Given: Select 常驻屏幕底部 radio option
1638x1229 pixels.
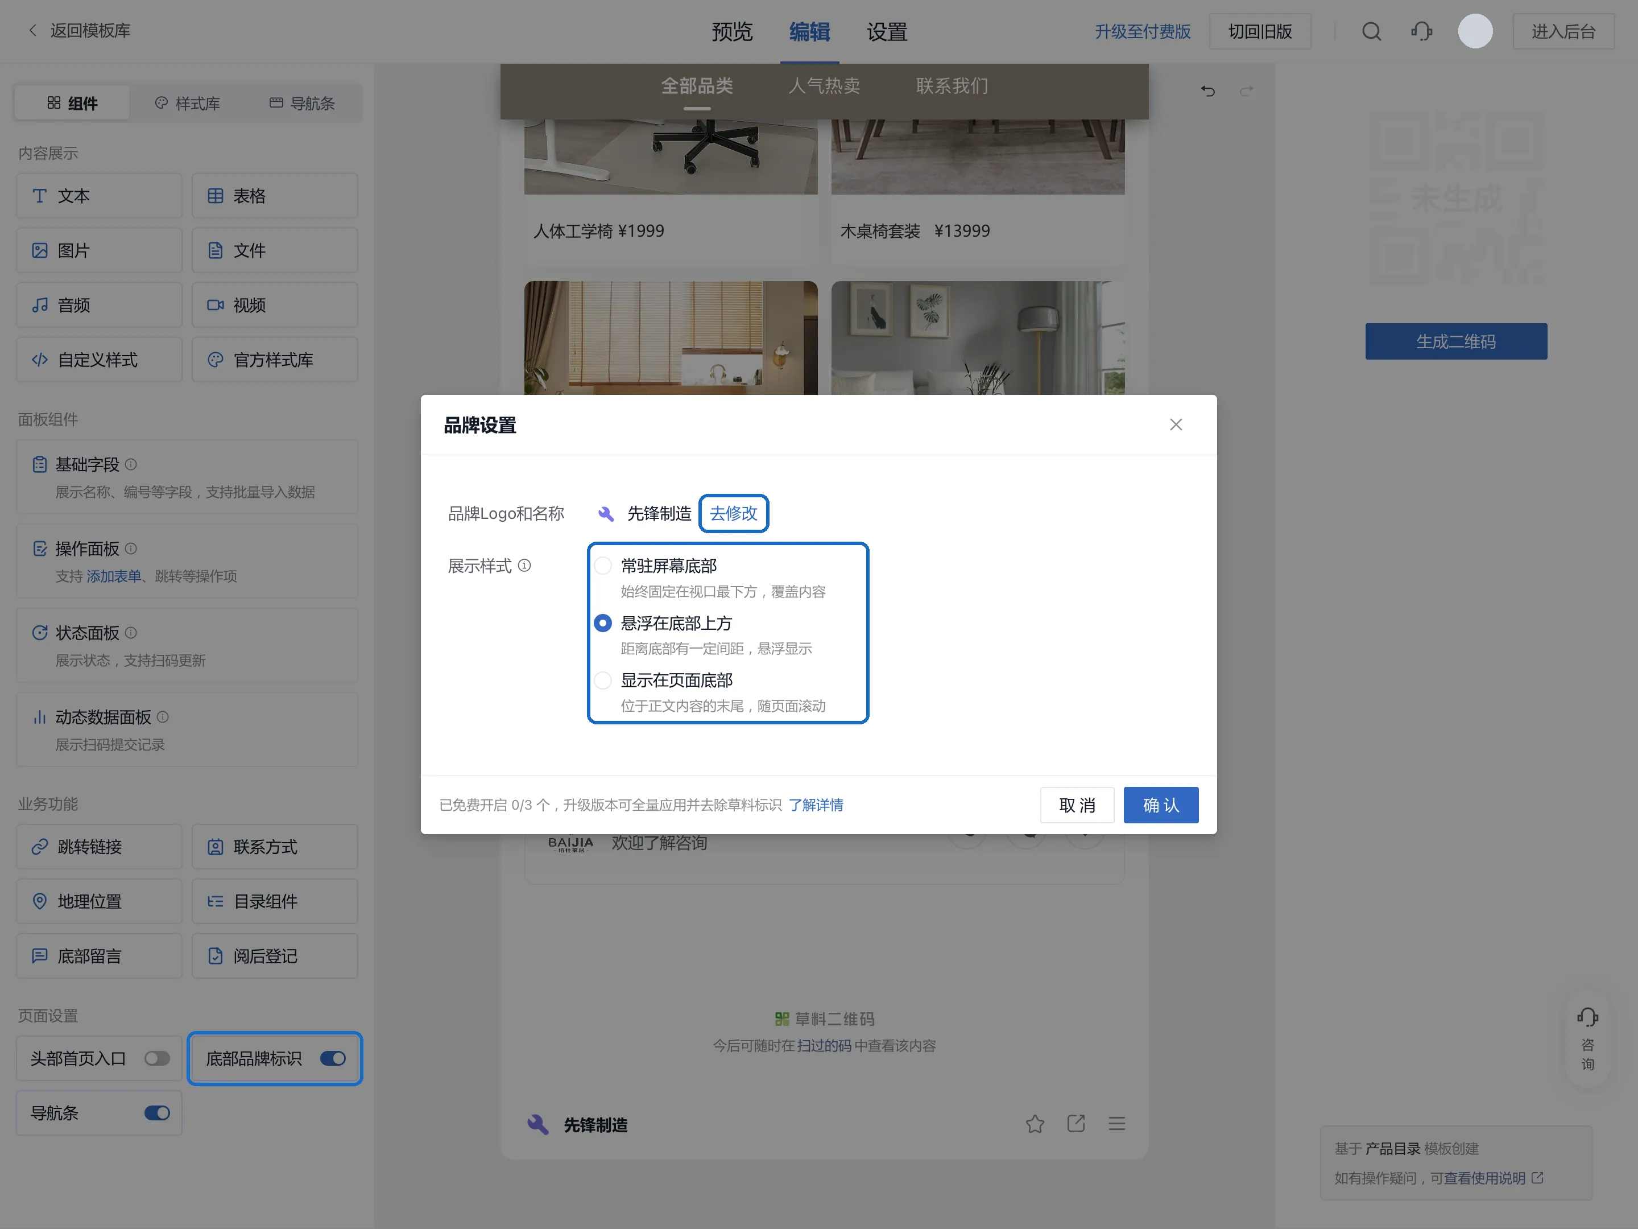Looking at the screenshot, I should point(603,566).
